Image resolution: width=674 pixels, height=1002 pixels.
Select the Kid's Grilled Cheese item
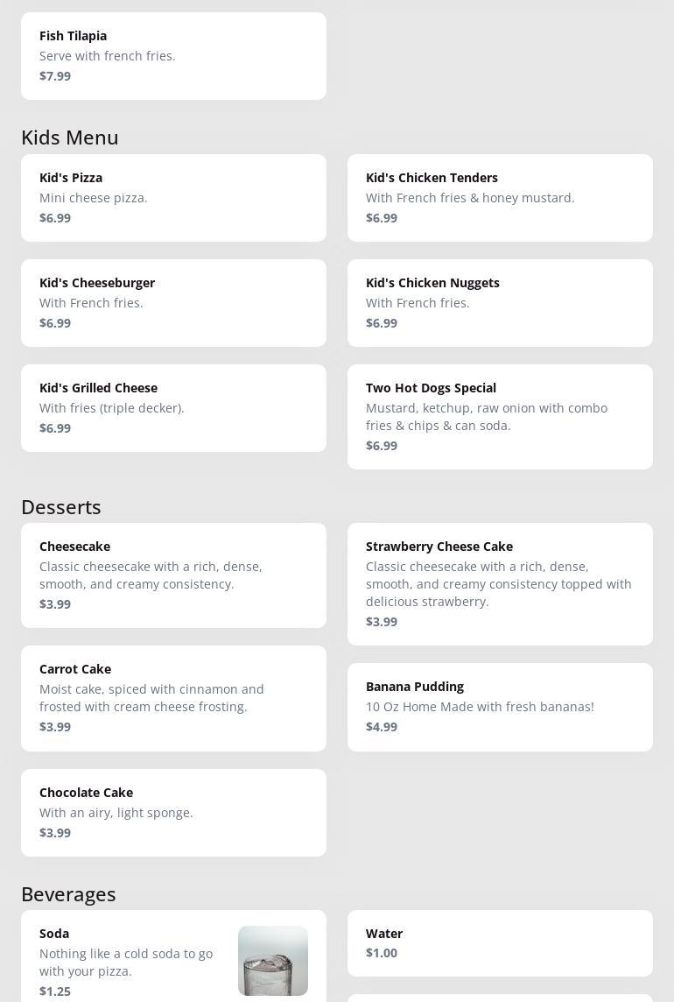pyautogui.click(x=173, y=407)
